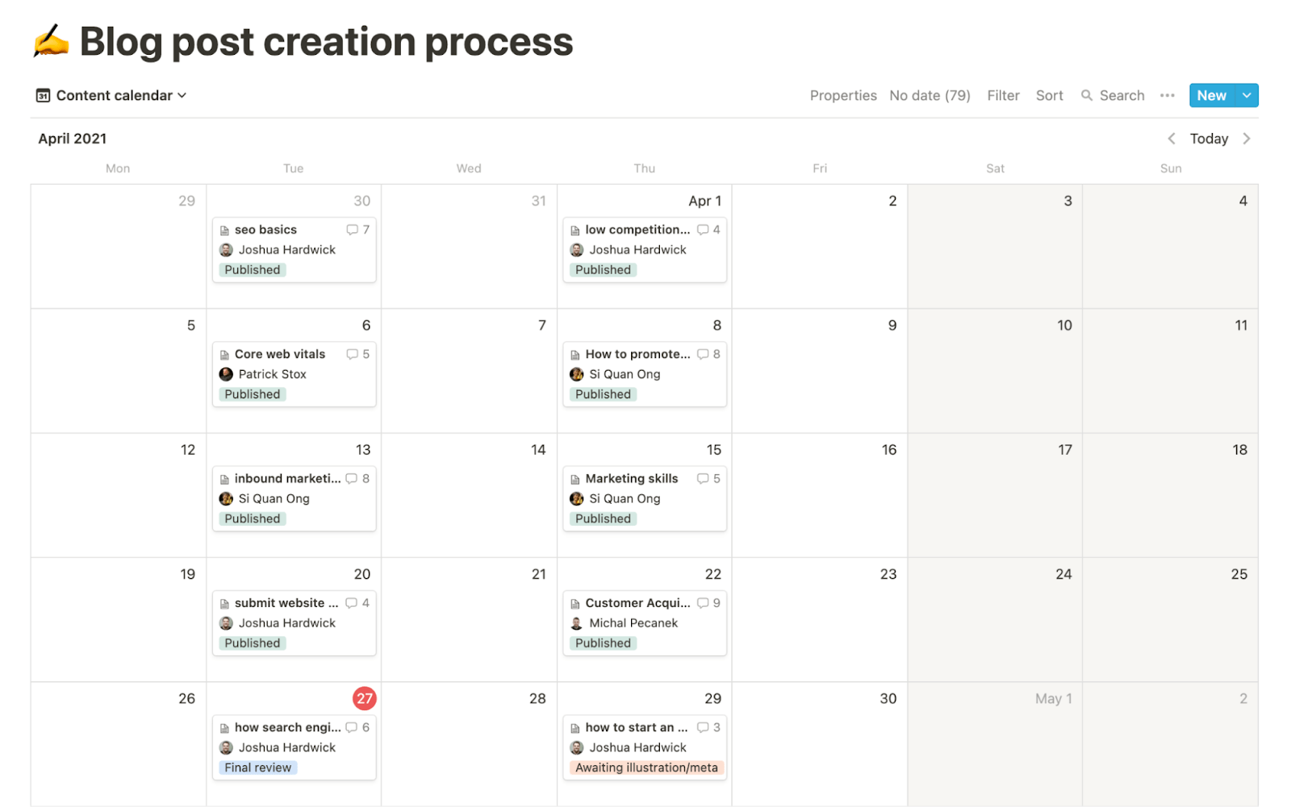Click the next month navigation arrow

[x=1247, y=138]
